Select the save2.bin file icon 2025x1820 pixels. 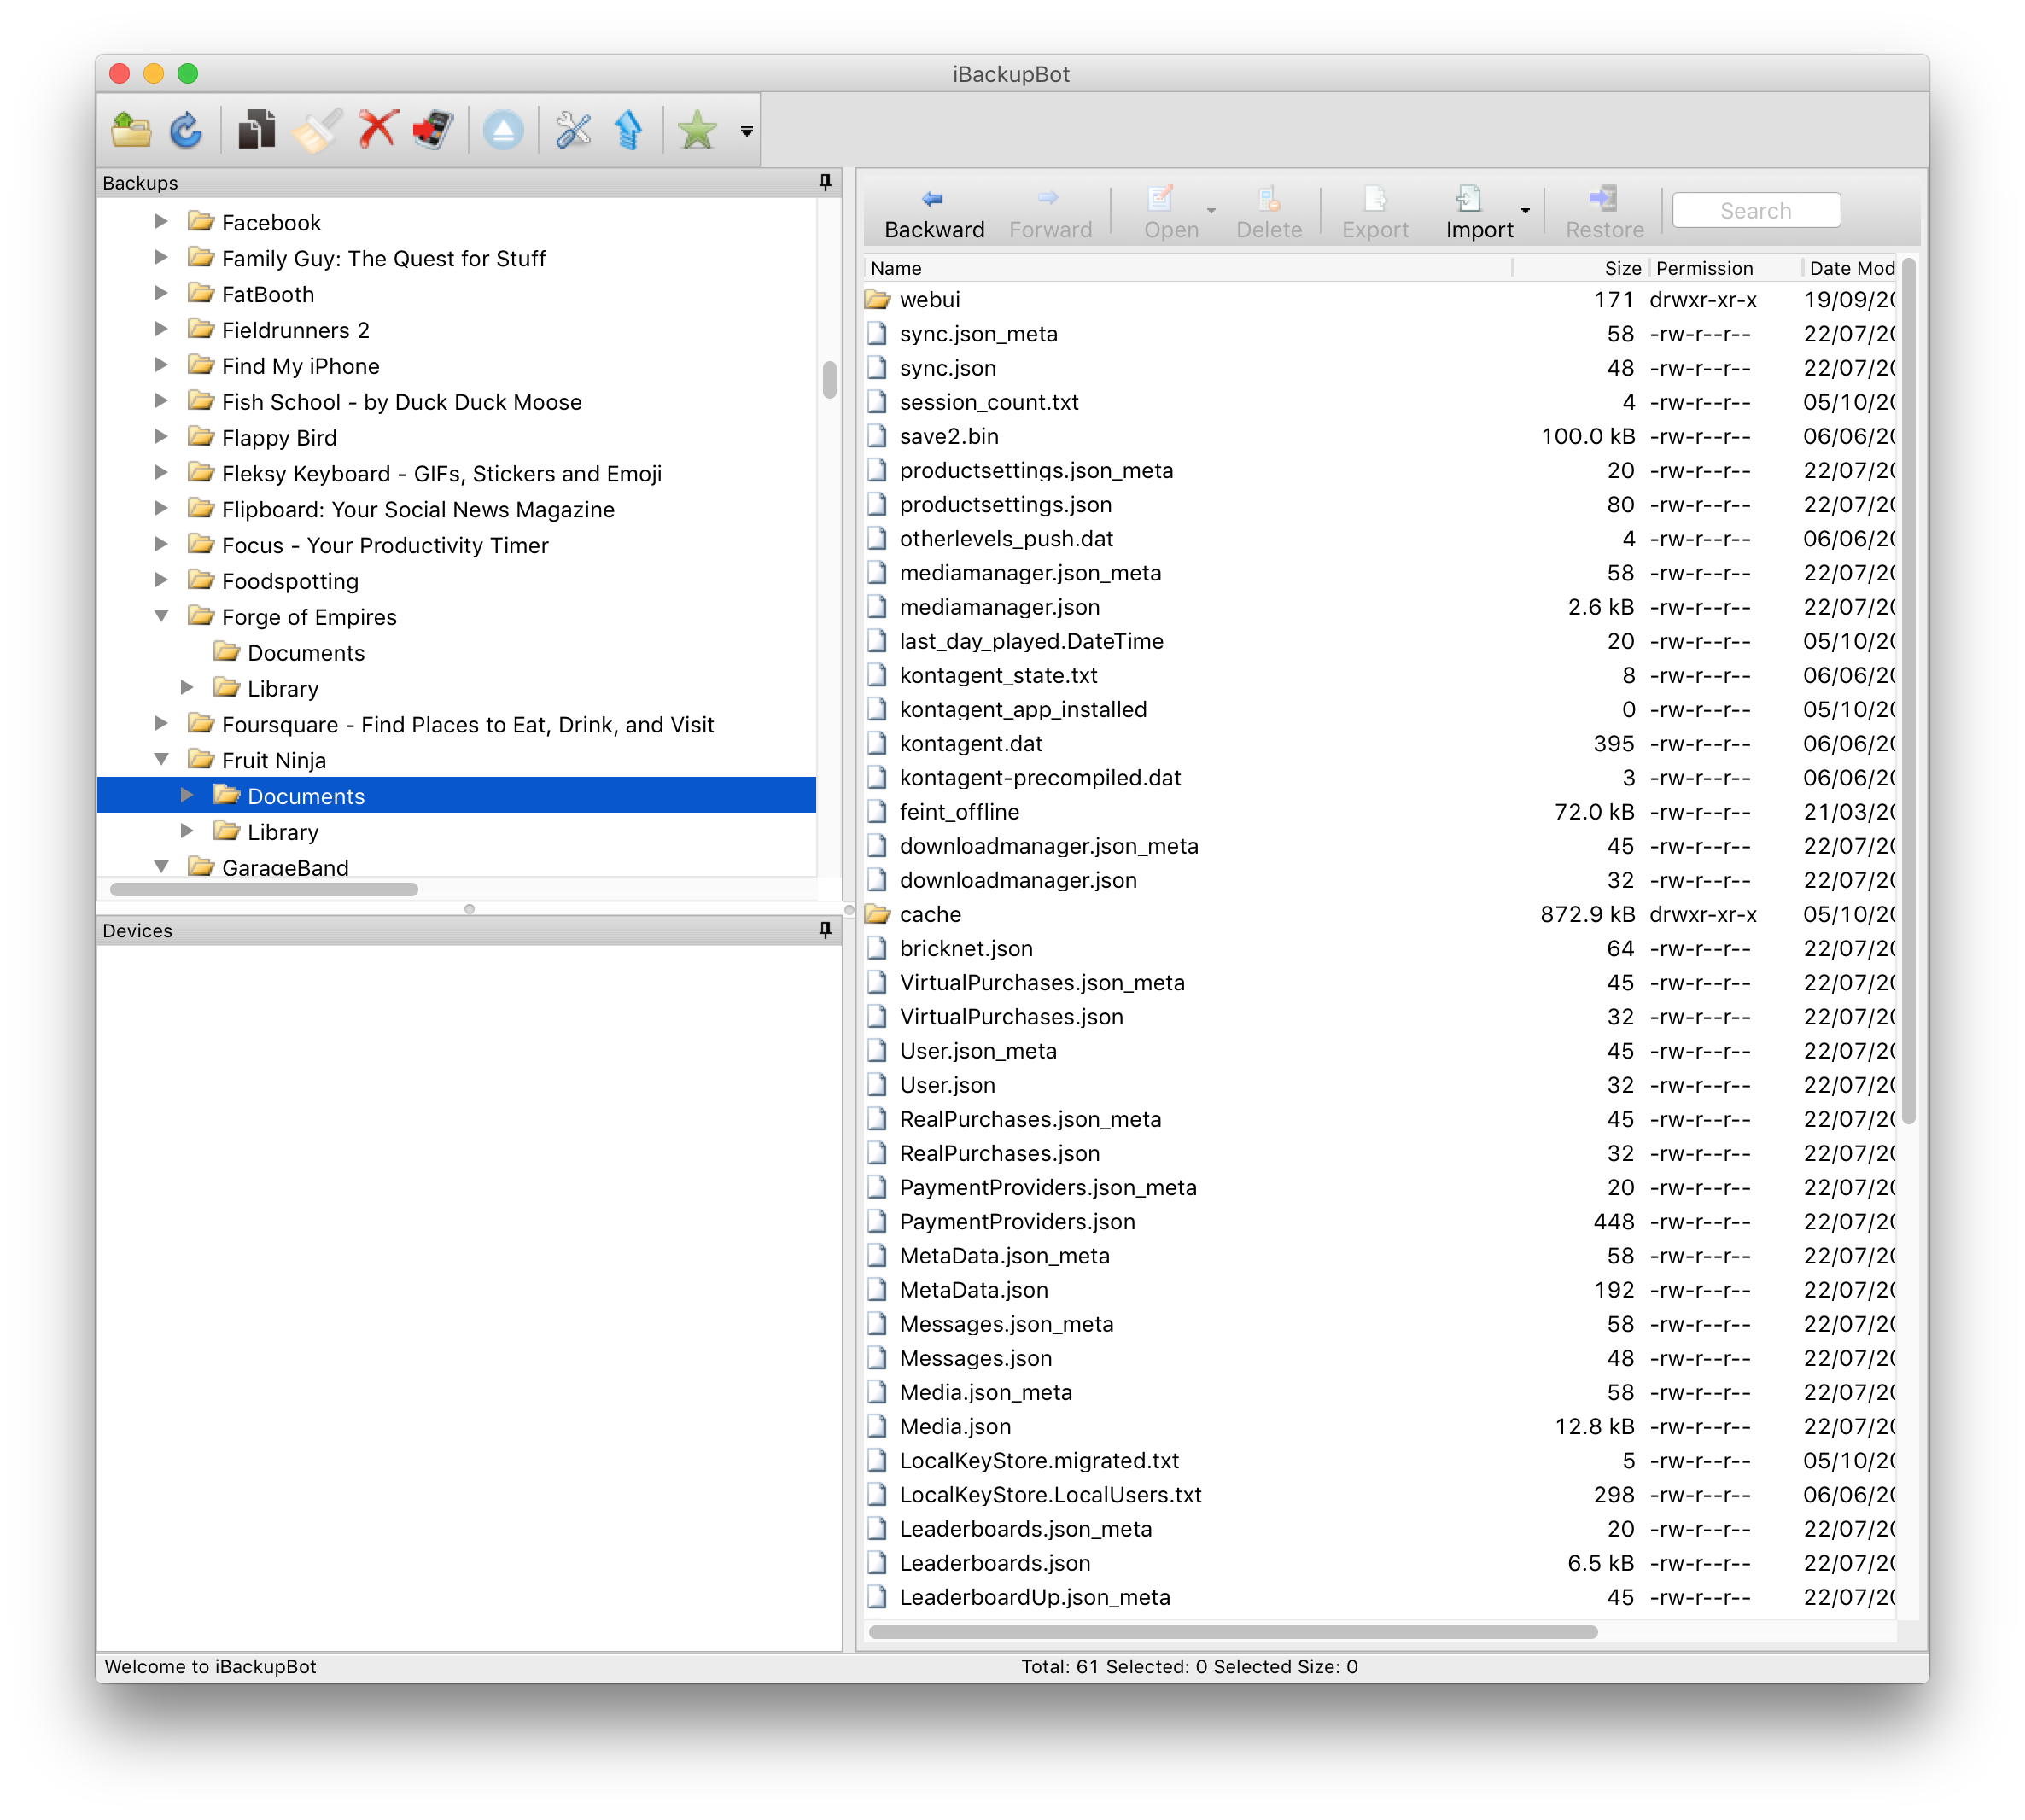click(x=877, y=436)
